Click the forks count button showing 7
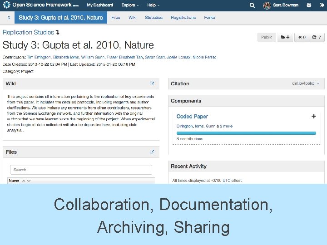 [317, 37]
